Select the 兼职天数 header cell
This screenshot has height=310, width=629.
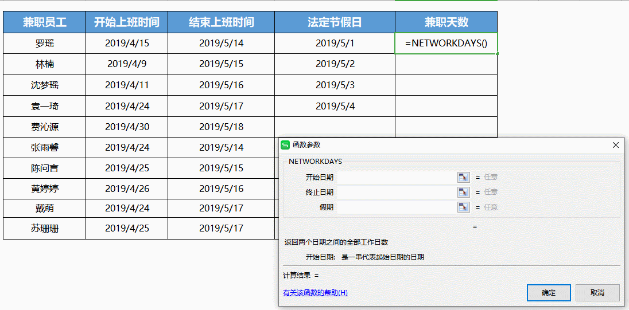(x=446, y=22)
